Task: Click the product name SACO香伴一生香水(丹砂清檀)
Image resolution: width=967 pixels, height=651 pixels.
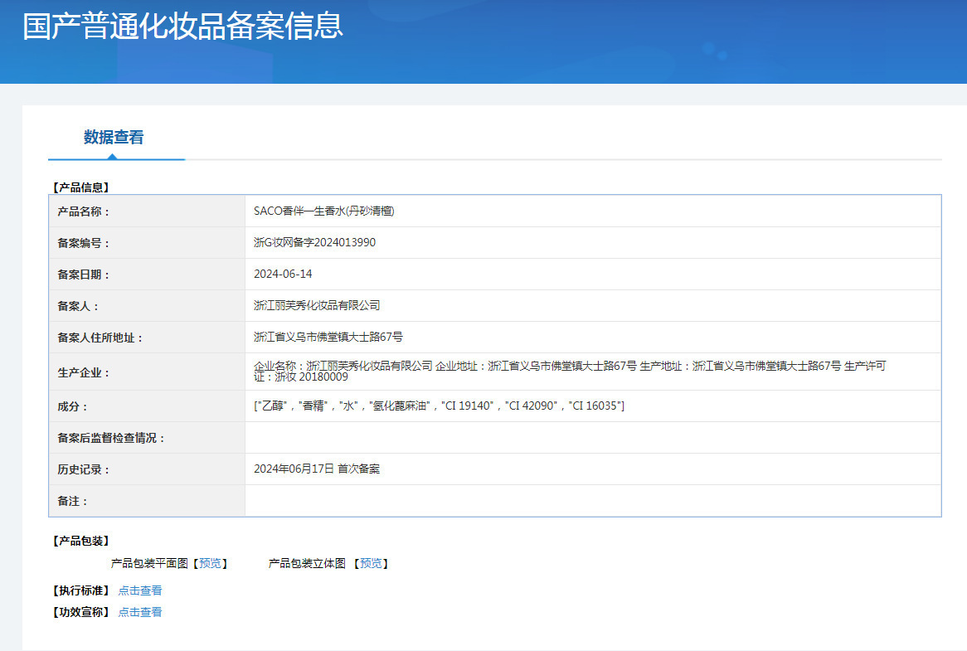Action: tap(323, 211)
